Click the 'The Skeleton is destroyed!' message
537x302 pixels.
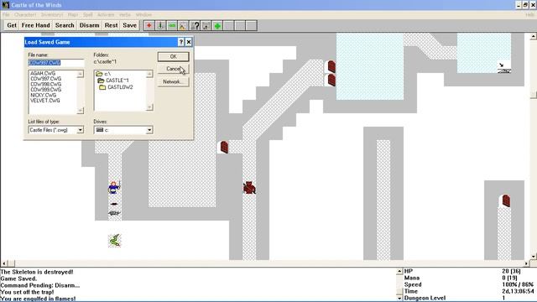pyautogui.click(x=37, y=272)
